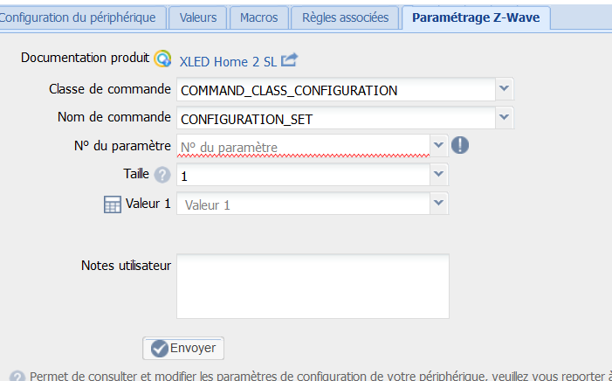Open the N° du paramètre dropdown arrow
The height and width of the screenshot is (381, 612).
tap(439, 145)
